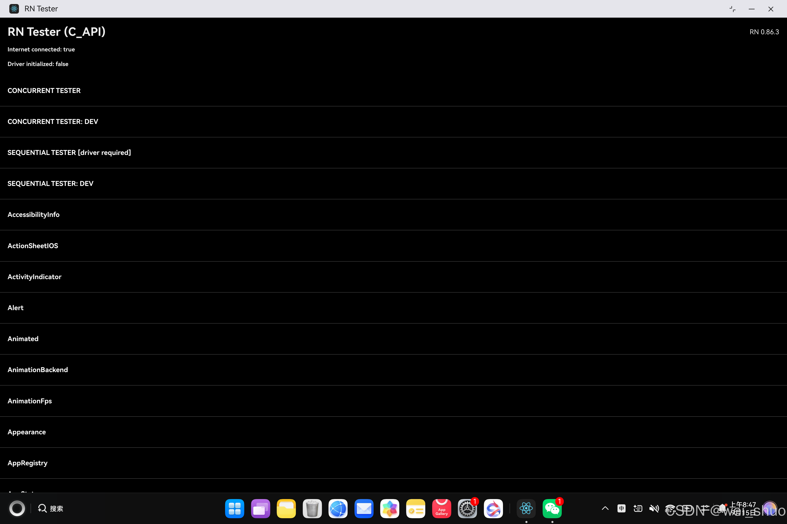Open the Appearance example
The image size is (787, 524).
pos(393,432)
